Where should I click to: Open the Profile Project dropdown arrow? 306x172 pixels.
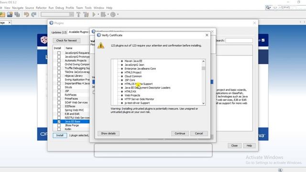click(x=118, y=14)
